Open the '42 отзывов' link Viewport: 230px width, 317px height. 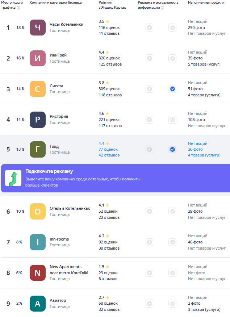click(x=109, y=155)
